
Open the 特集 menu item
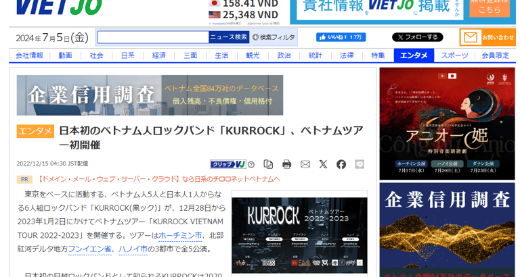click(378, 55)
